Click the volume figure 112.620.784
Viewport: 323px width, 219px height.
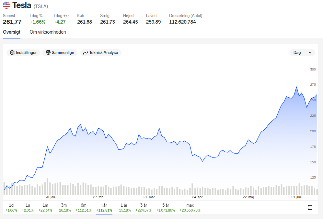tap(182, 22)
